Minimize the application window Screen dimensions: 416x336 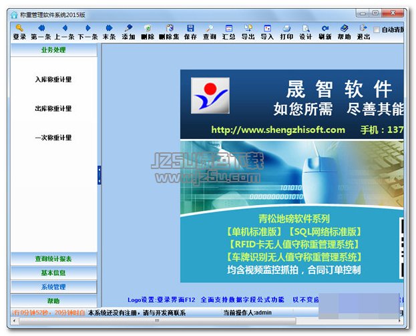click(x=363, y=13)
